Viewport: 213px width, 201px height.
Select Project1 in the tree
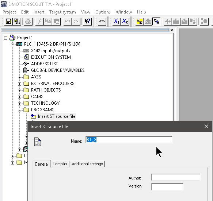coord(25,38)
